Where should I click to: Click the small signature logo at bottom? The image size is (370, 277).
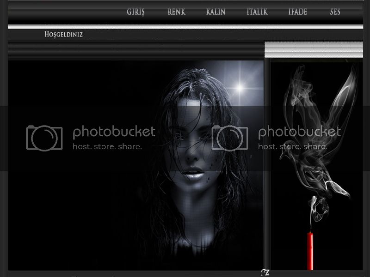click(x=265, y=272)
